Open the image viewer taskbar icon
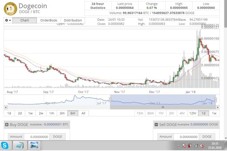 click(35, 145)
